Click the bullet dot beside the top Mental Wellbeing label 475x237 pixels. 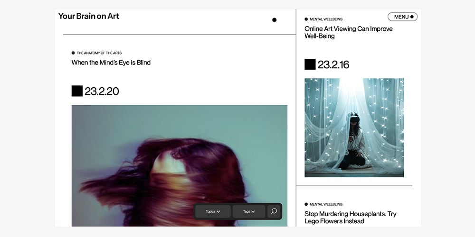tap(306, 19)
